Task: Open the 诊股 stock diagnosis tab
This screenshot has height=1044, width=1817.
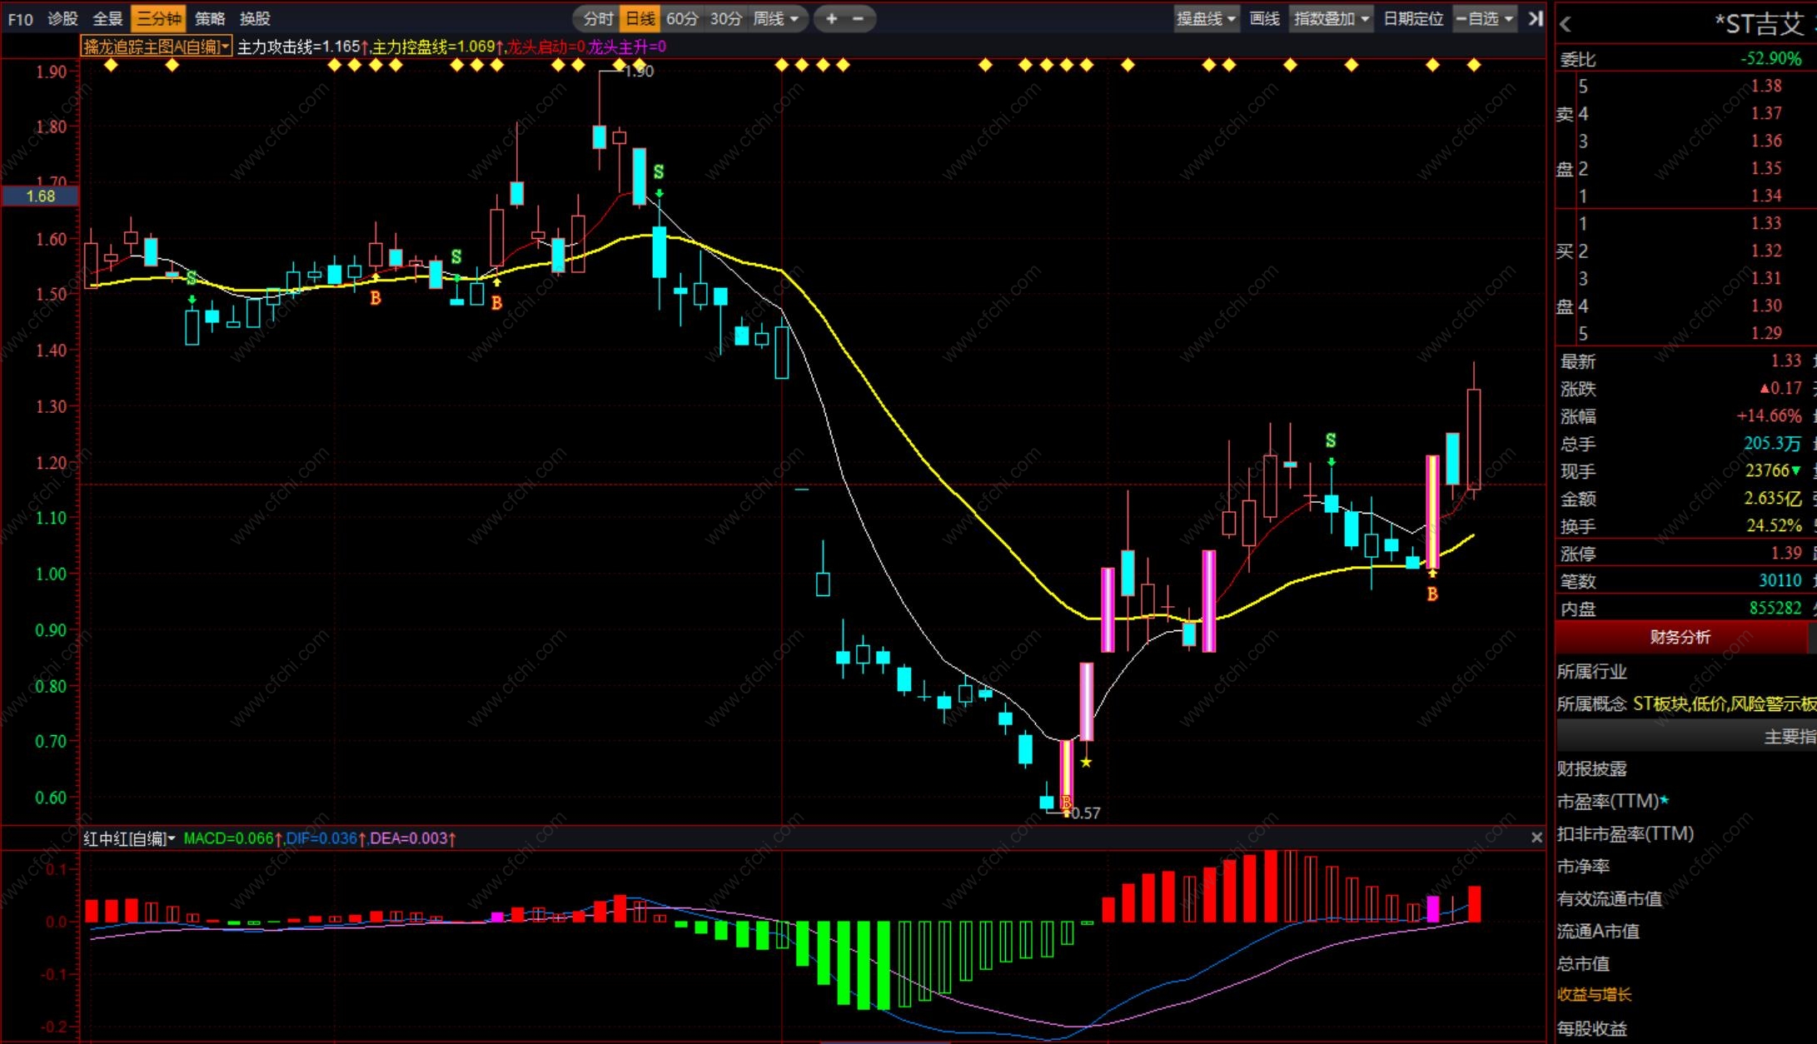Action: [x=62, y=18]
